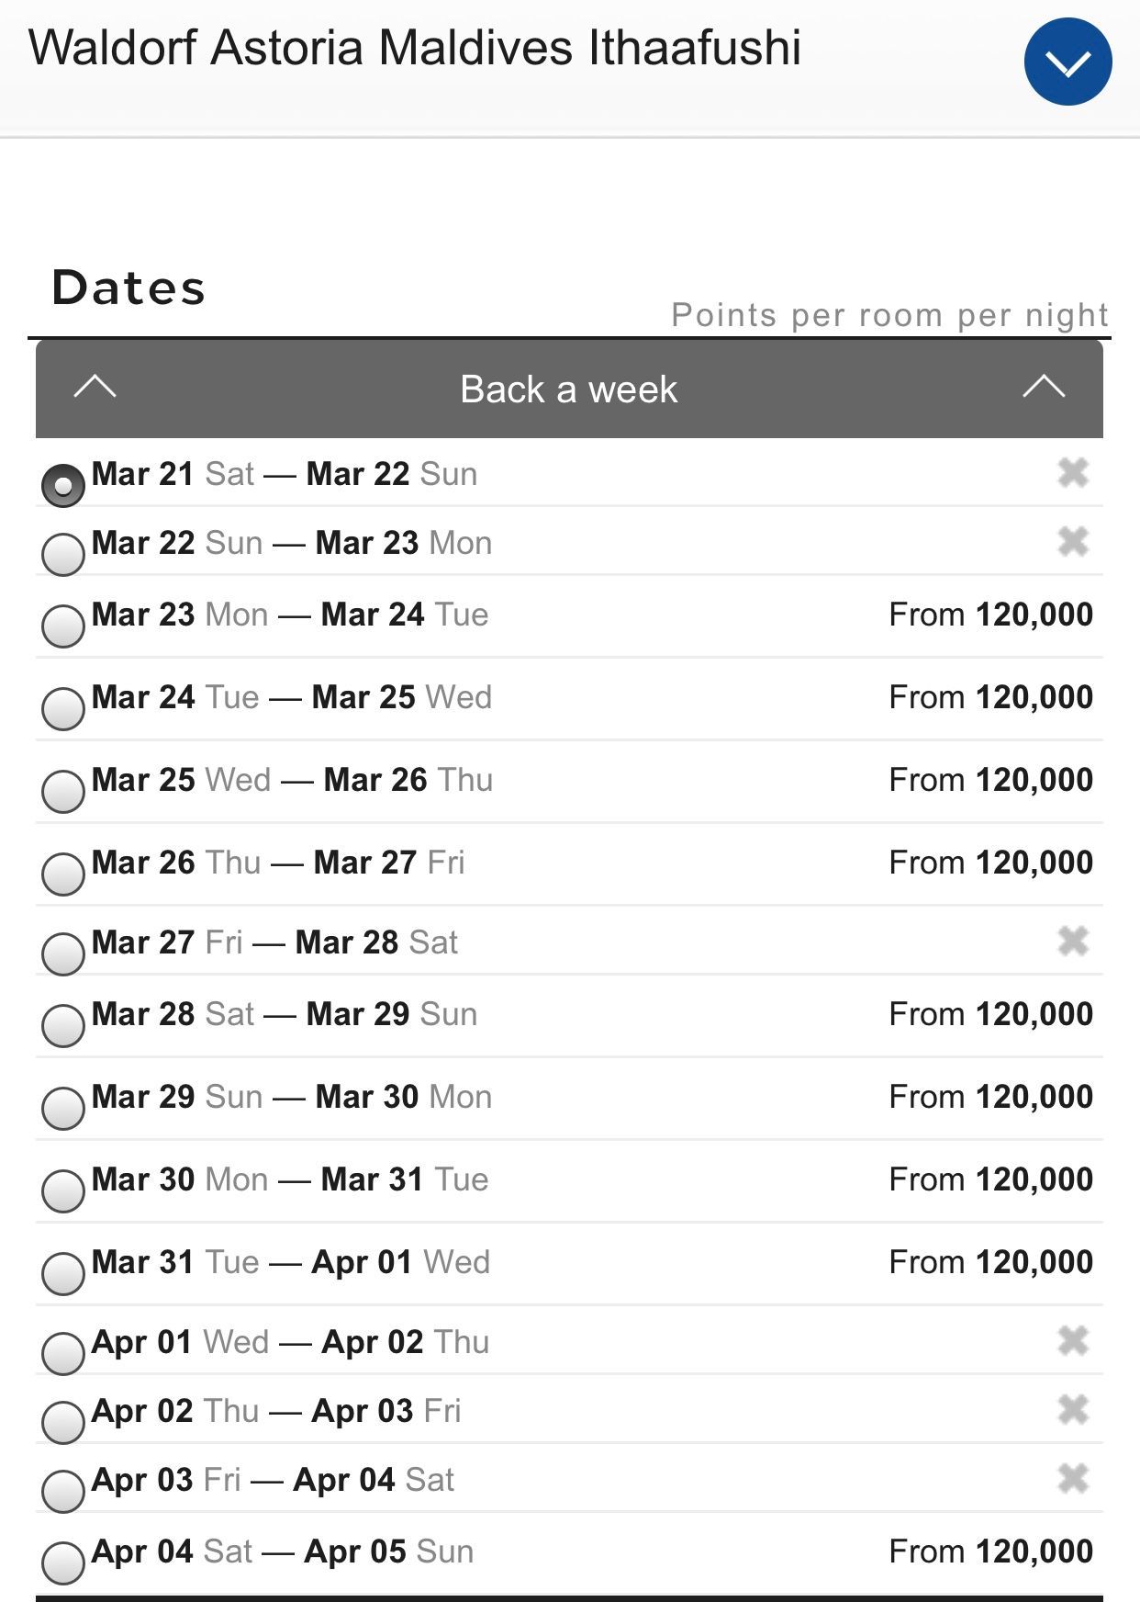Select Mar 23 Mon – Mar 24 Tue radio button
This screenshot has width=1140, height=1602.
tap(63, 626)
